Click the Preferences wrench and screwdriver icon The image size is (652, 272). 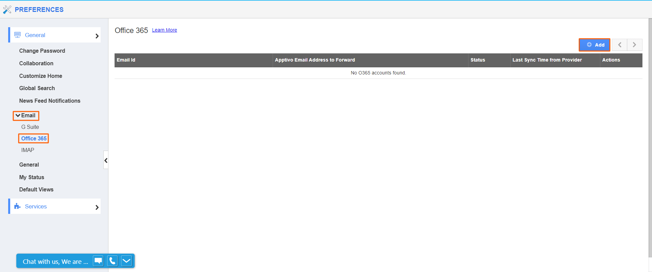pos(7,10)
